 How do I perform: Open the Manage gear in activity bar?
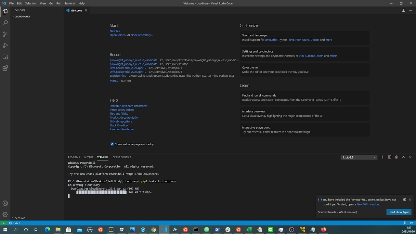pos(5,214)
